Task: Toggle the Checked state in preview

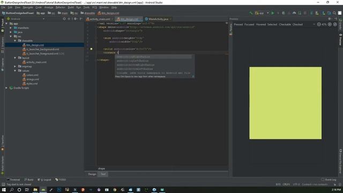Action: [x=297, y=25]
